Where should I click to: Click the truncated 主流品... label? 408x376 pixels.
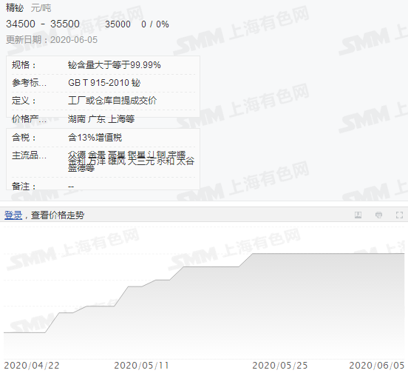coord(29,155)
